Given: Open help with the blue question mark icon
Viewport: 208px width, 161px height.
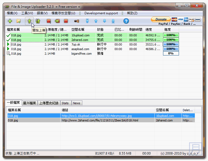Looking at the screenshot, I should coord(126,21).
